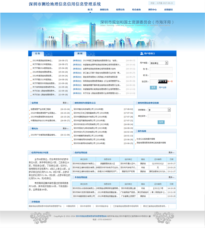Click 更多>> in the 信誉榜 panel
Screen dimensions: 205x228
click(66, 103)
